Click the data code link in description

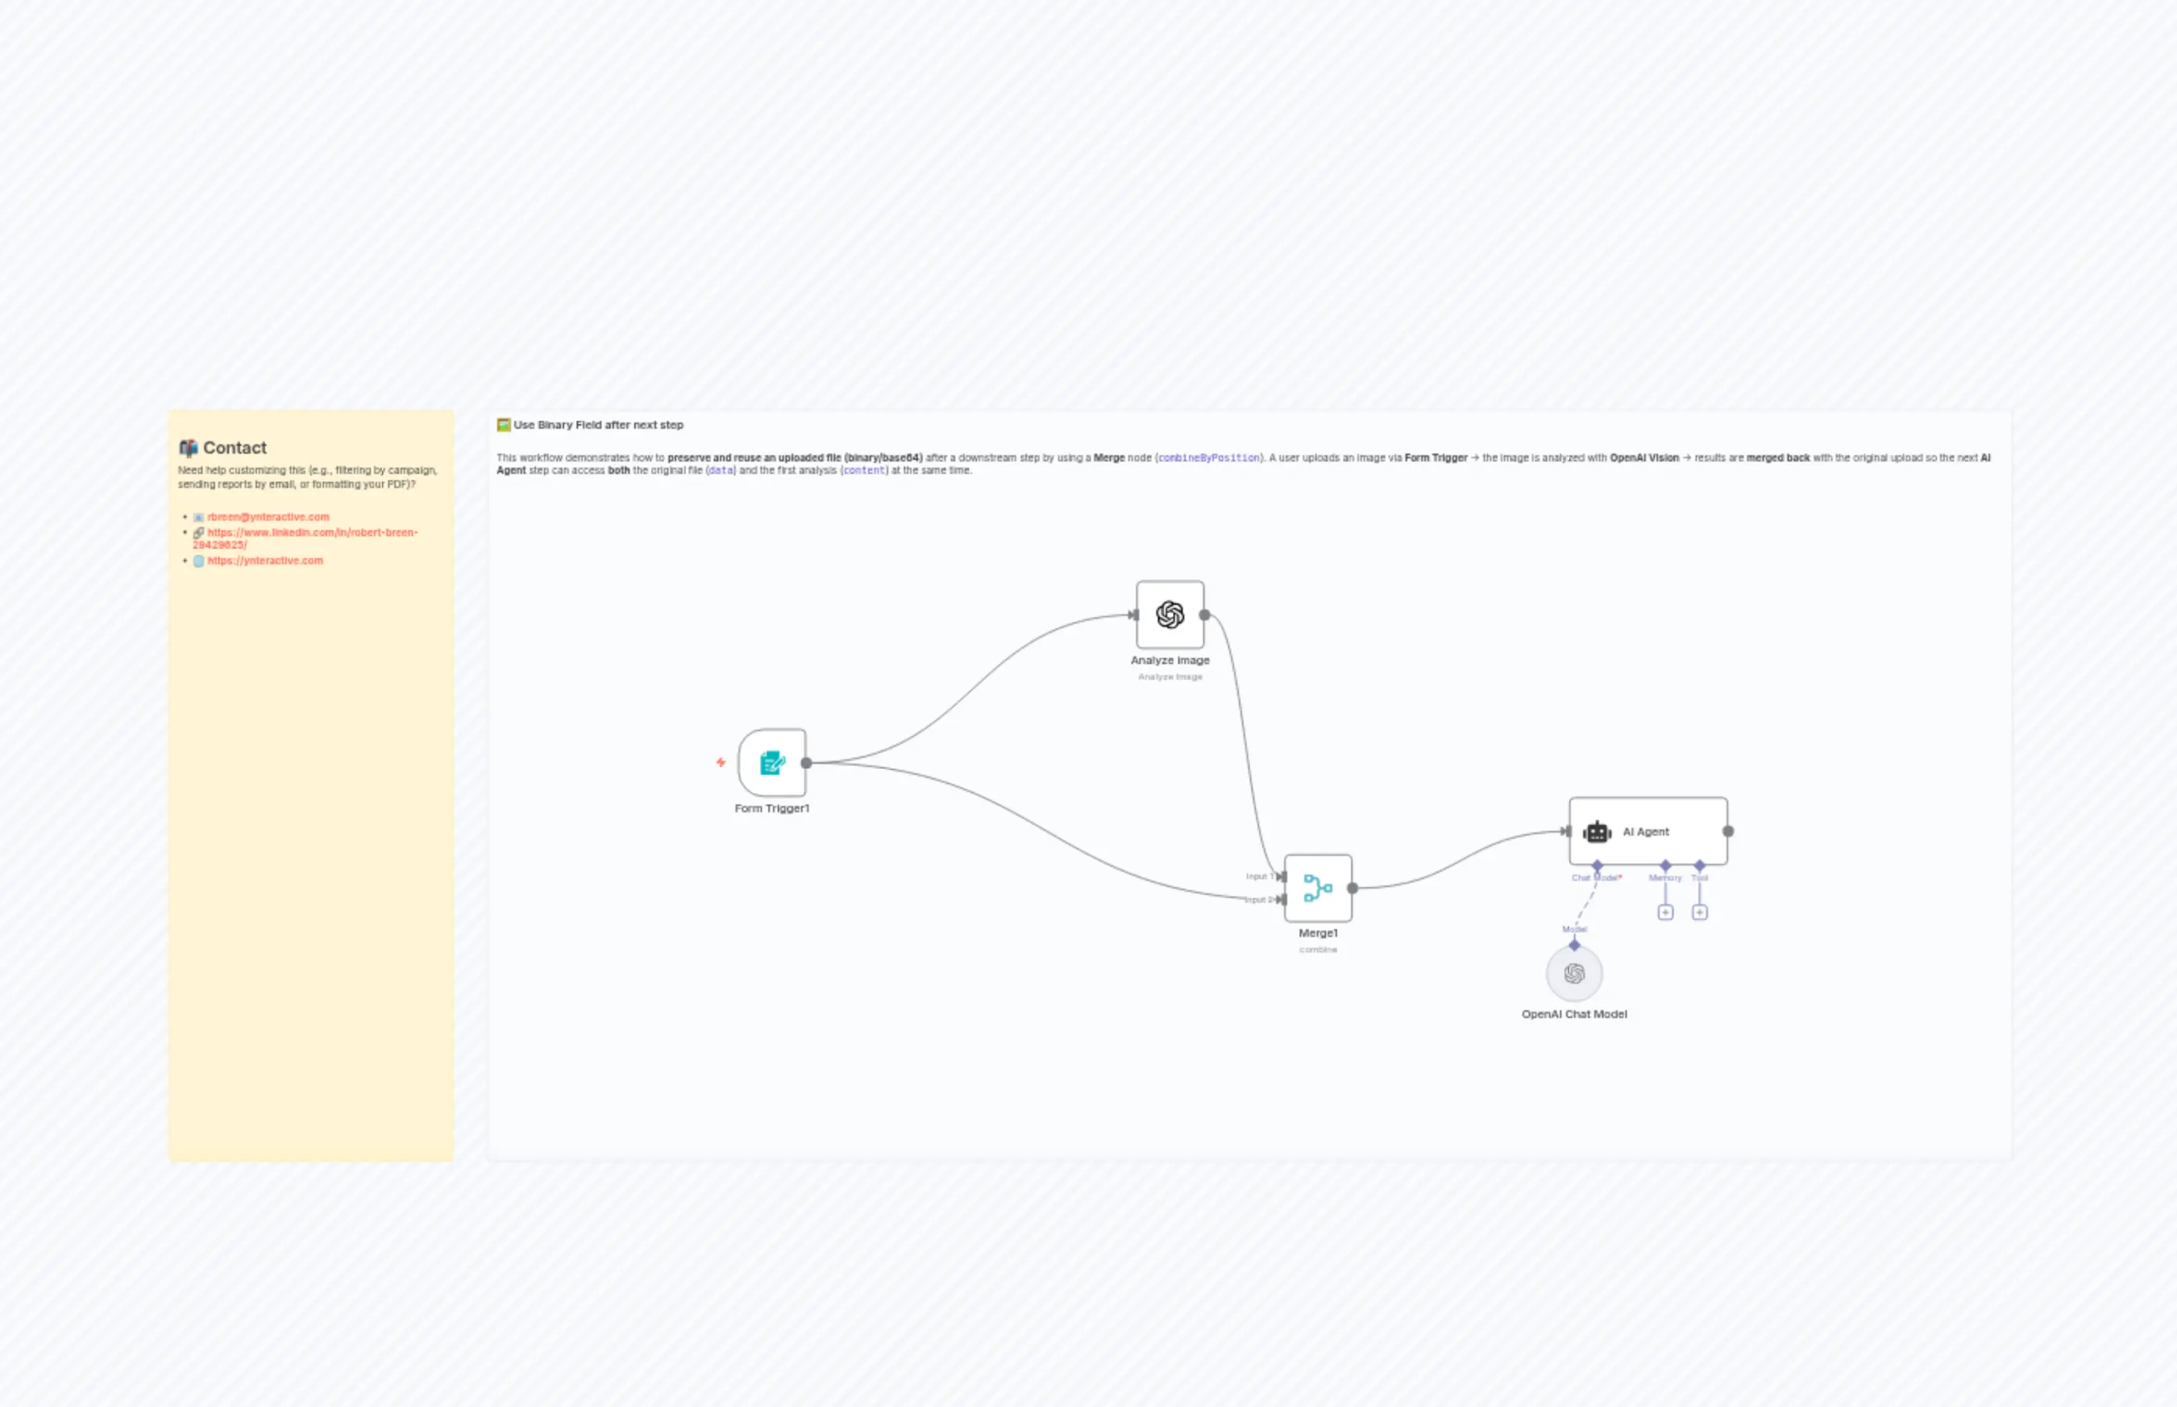tap(721, 471)
